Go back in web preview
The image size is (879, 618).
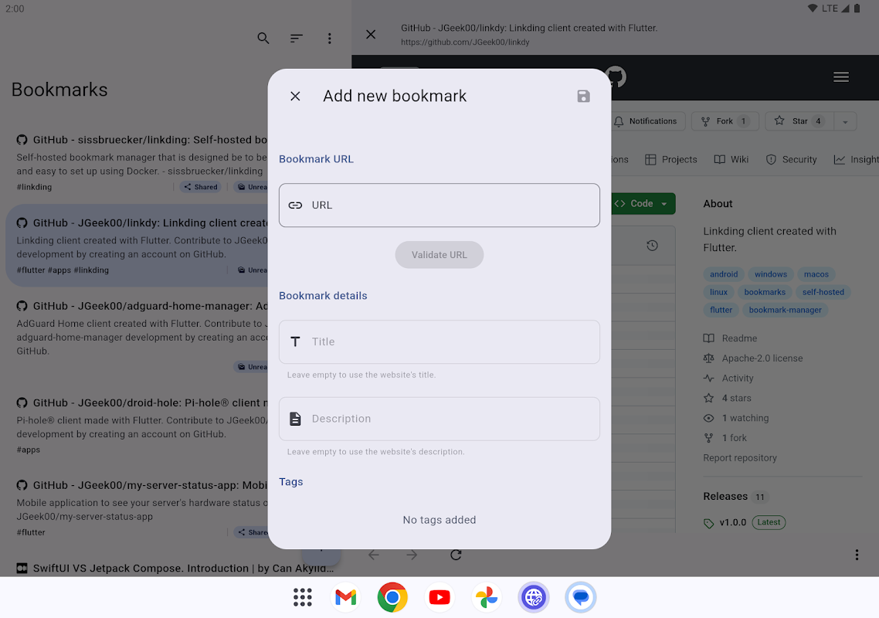click(x=373, y=555)
